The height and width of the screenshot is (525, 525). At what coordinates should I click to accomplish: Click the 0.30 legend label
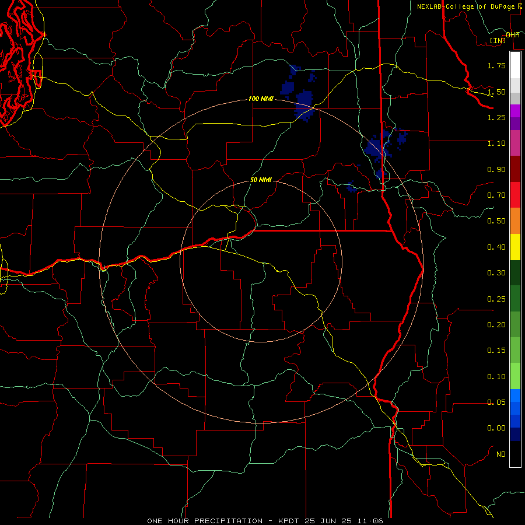click(496, 273)
